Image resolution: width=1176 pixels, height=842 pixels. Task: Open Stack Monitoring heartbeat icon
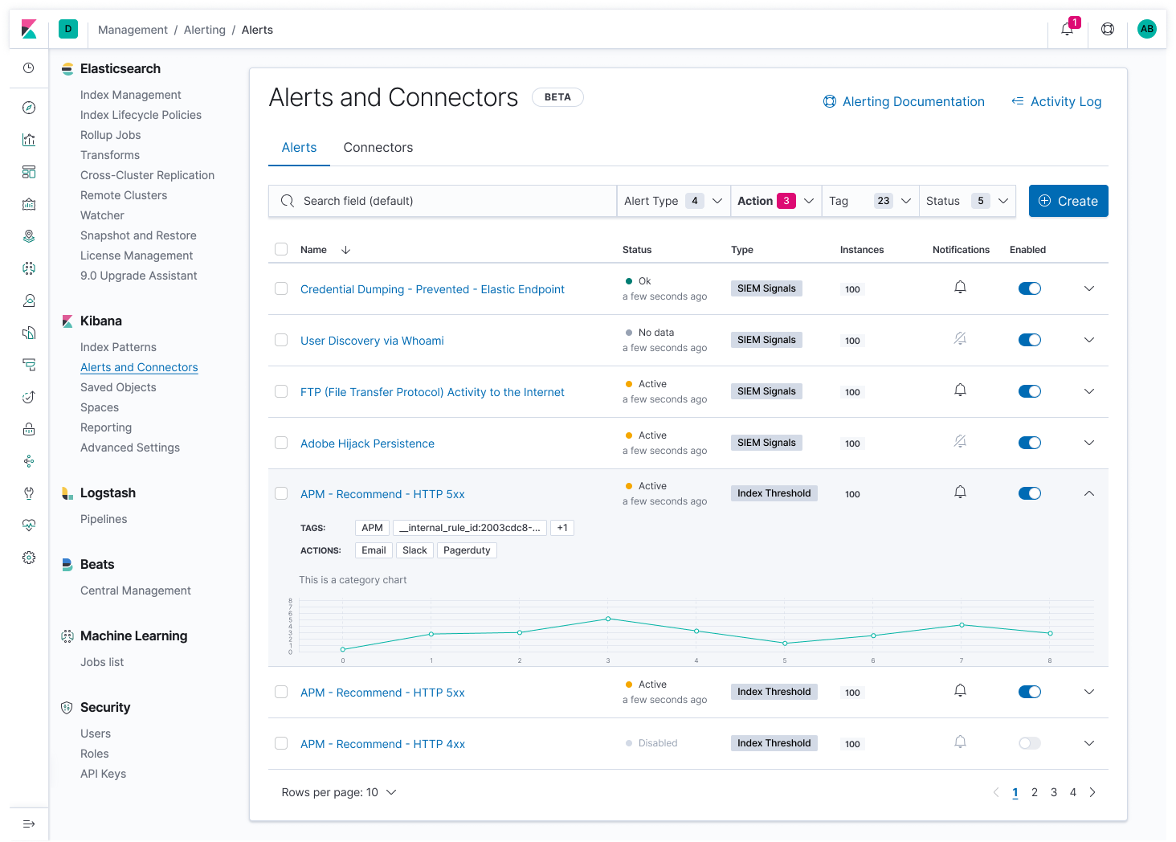29,525
